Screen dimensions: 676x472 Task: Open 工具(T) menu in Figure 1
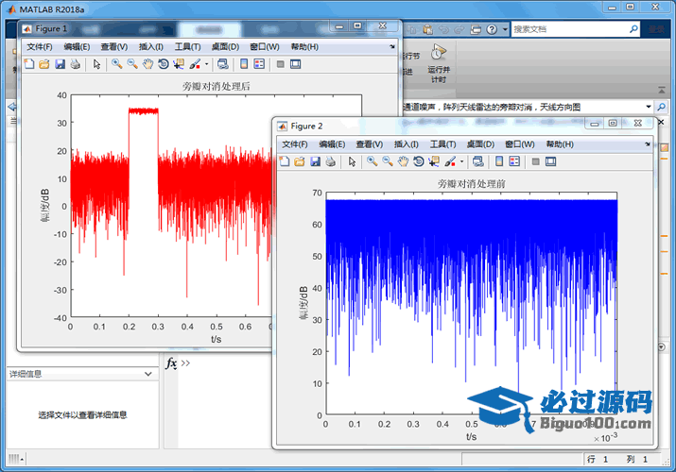[x=187, y=47]
